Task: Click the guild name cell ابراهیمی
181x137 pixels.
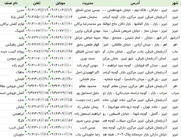Action: (x=13, y=114)
